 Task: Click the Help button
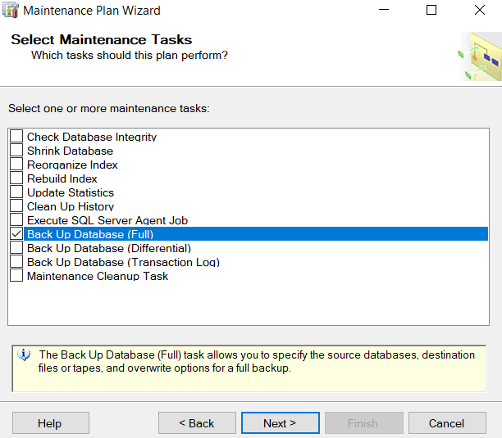click(x=50, y=423)
